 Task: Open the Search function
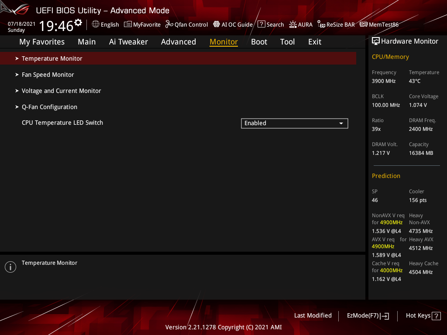pyautogui.click(x=271, y=24)
